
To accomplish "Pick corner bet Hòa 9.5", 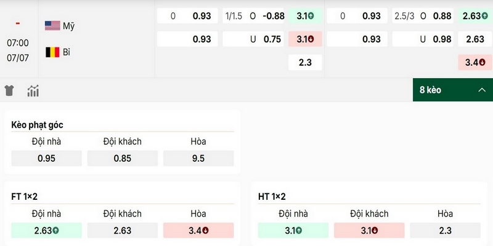I will (198, 159).
